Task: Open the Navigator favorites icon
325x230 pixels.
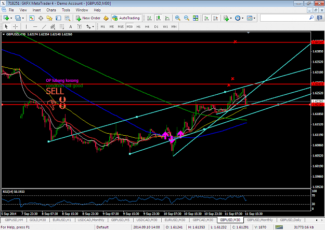Action: point(49,18)
